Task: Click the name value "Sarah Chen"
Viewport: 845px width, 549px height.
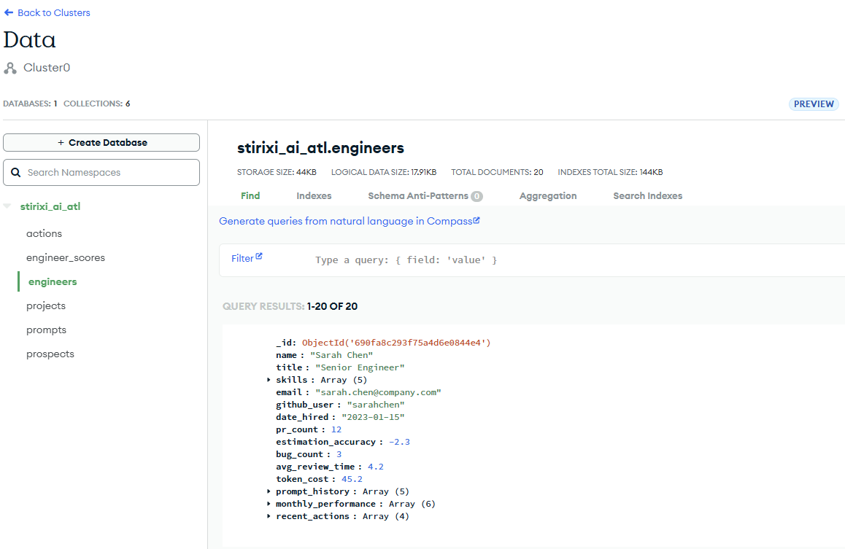Action: (x=341, y=354)
